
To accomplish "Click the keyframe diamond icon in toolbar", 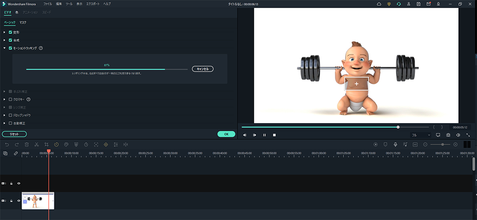I will coord(105,144).
